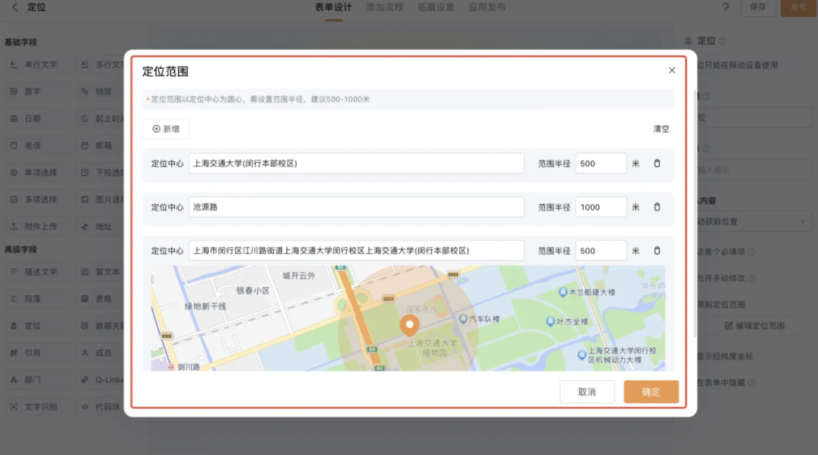The image size is (818, 455).
Task: Open help via the question mark icon
Action: point(725,7)
